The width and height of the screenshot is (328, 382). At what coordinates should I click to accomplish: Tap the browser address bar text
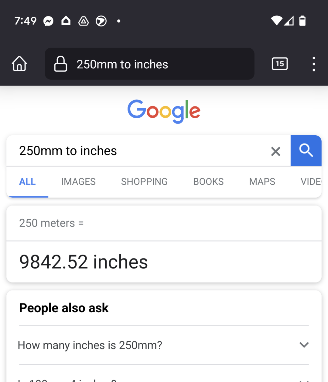tap(122, 64)
